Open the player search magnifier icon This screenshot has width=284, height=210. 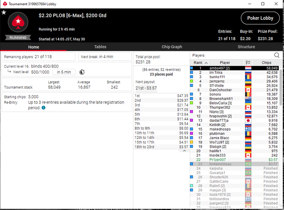[x=277, y=55]
